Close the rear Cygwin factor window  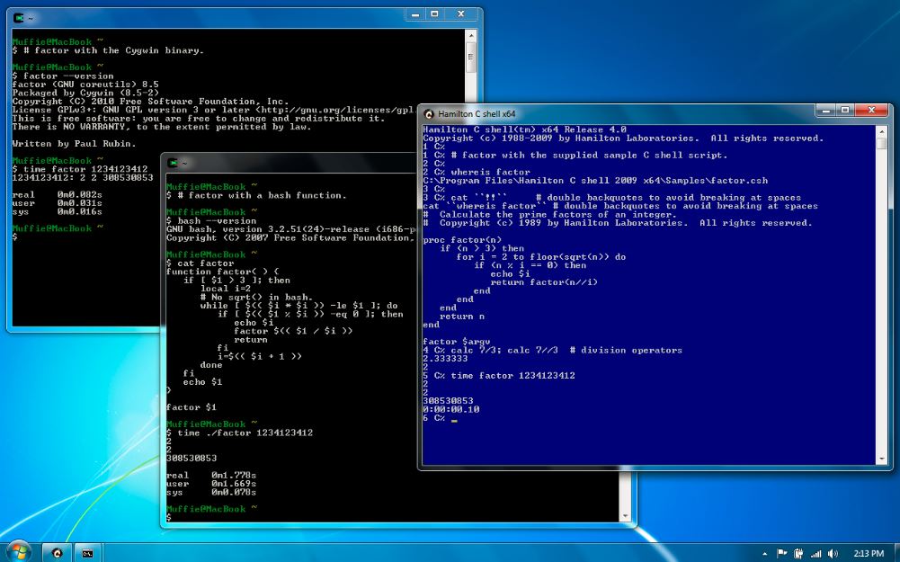(461, 14)
